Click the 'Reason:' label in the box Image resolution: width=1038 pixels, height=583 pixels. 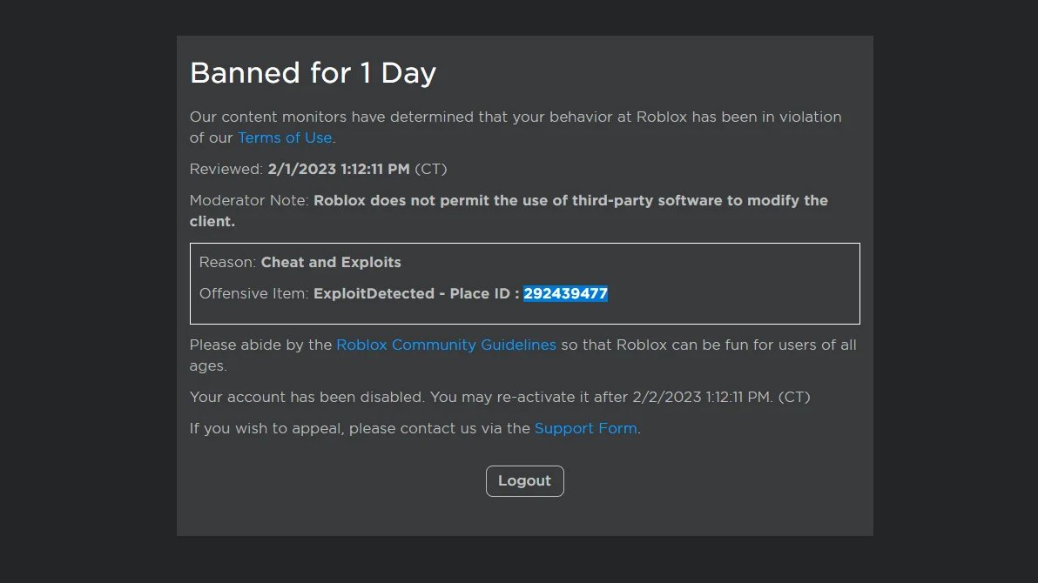click(x=228, y=262)
